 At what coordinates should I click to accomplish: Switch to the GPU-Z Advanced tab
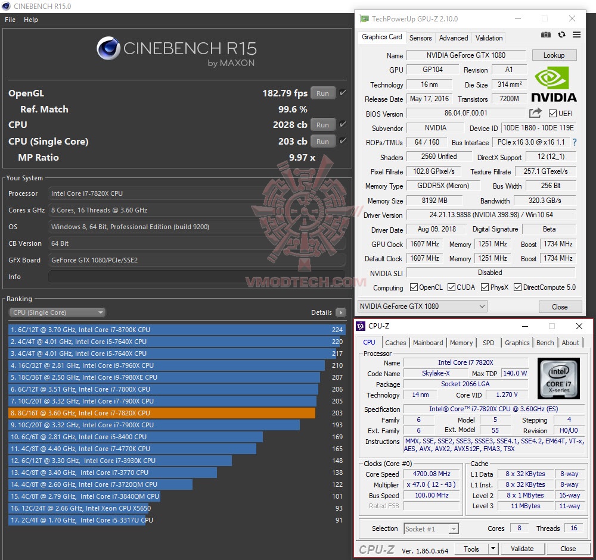point(454,38)
